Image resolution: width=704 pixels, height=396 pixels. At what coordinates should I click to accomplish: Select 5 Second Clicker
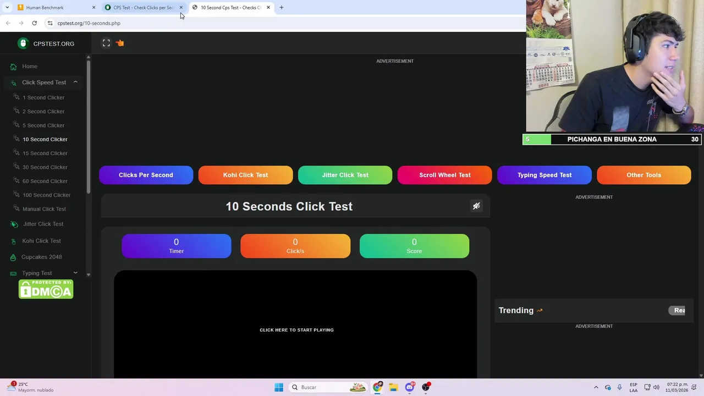43,125
